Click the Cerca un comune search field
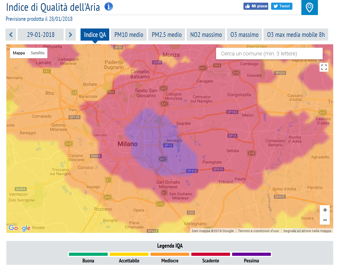339x269 pixels. pos(269,54)
